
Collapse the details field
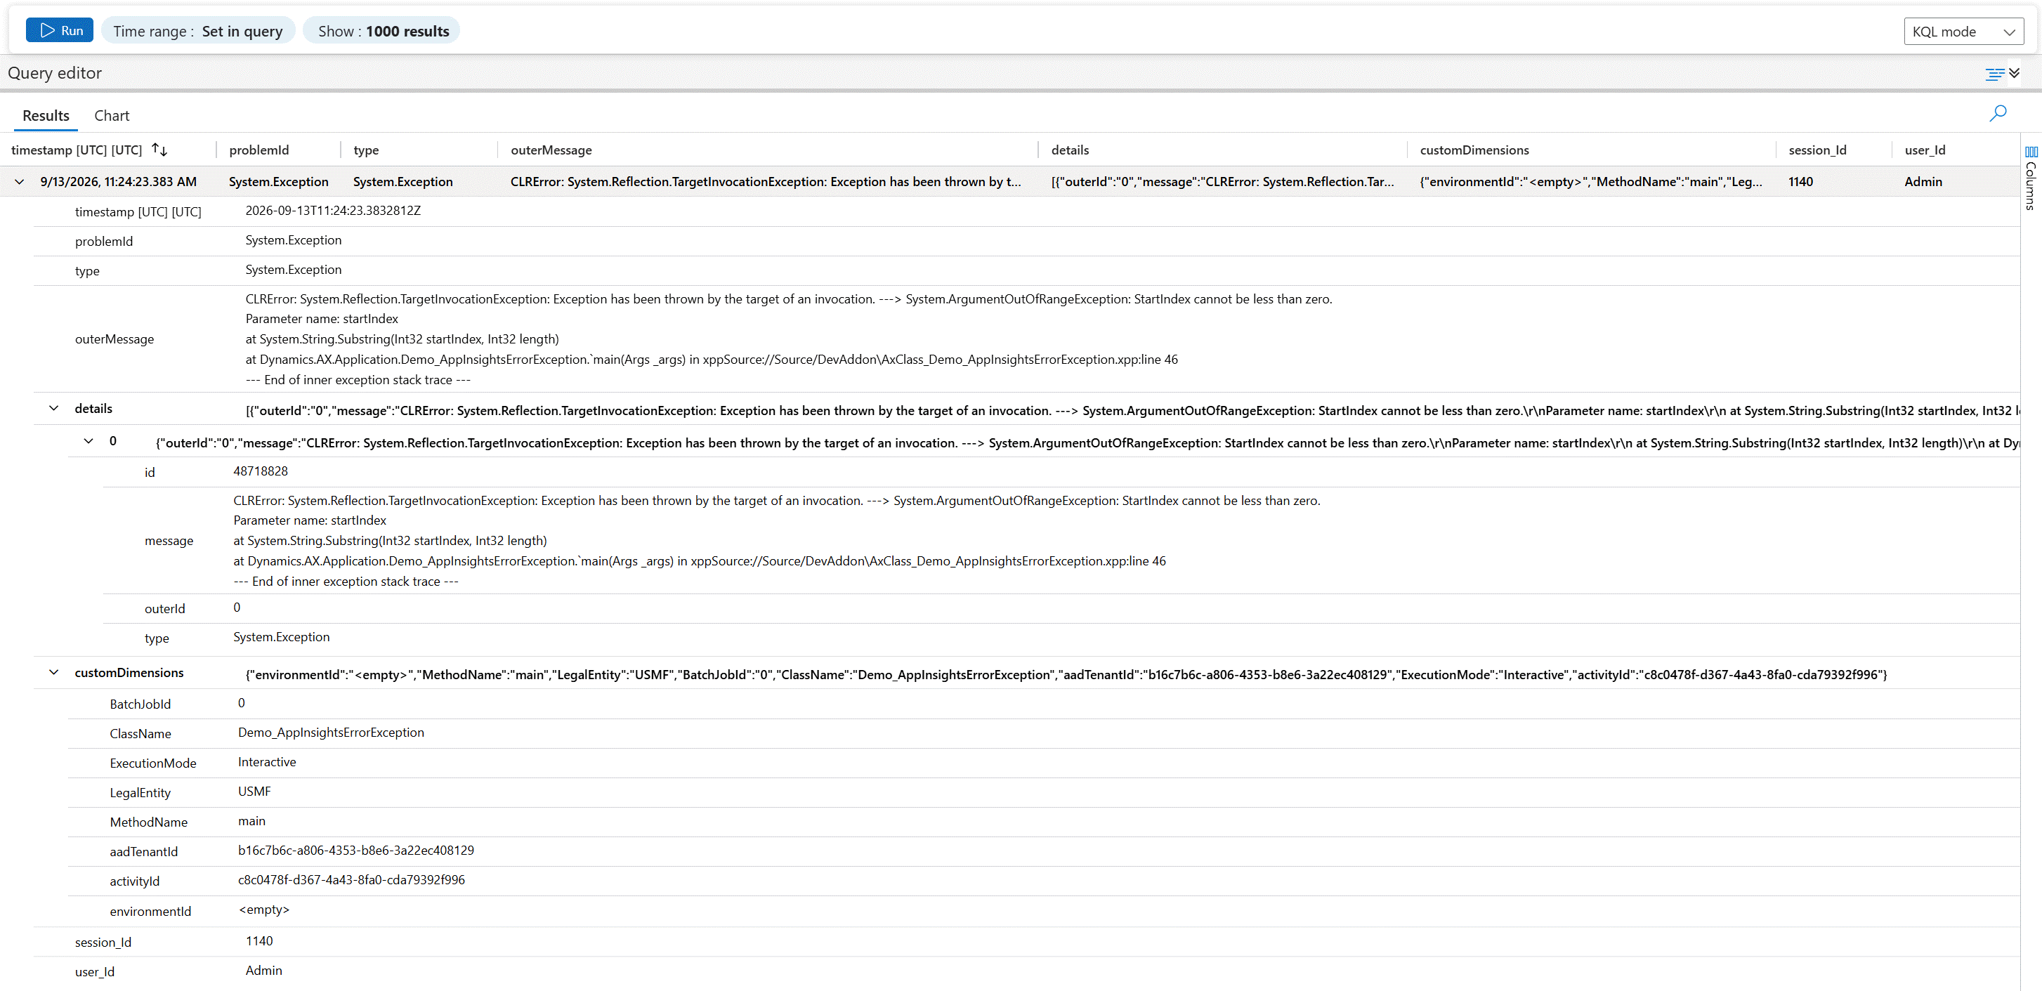point(54,408)
